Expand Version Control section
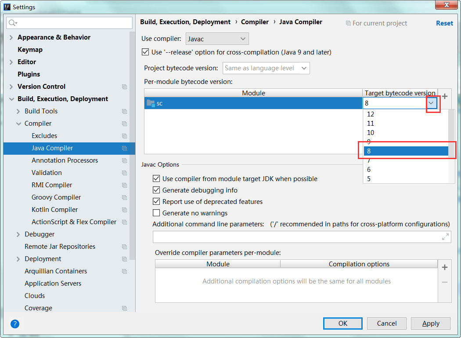Image resolution: width=461 pixels, height=338 pixels. tap(11, 87)
